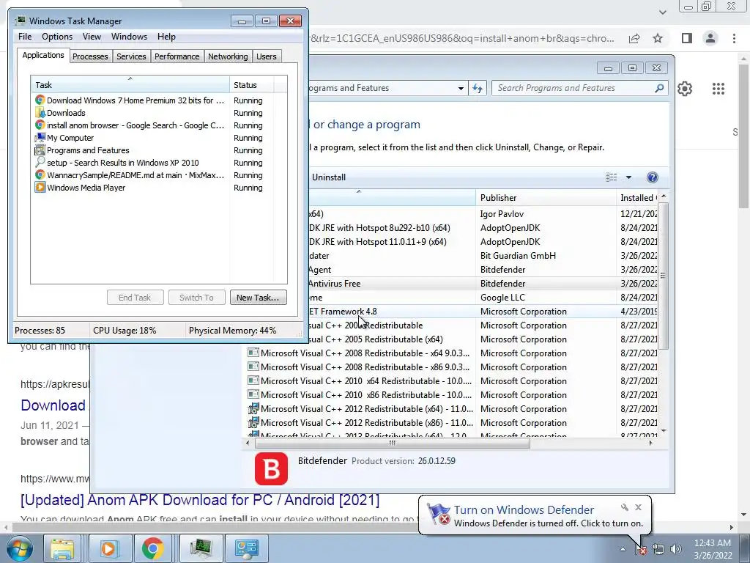Viewport: 750px width, 563px height.
Task: Expand the address bar history dropdown
Action: [x=461, y=88]
